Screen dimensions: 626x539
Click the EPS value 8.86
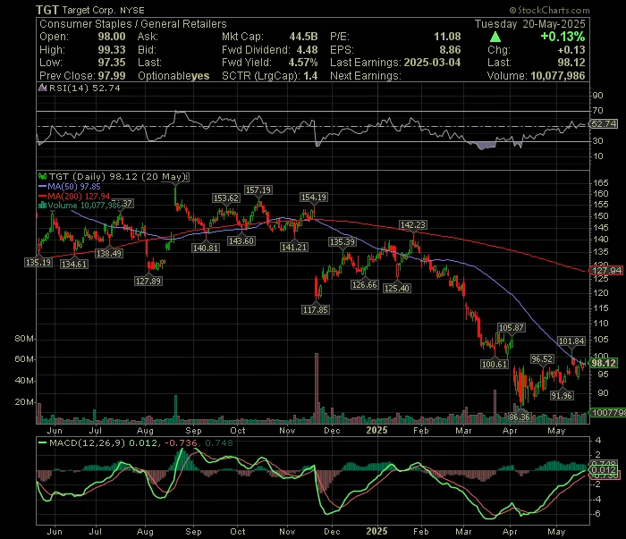450,50
